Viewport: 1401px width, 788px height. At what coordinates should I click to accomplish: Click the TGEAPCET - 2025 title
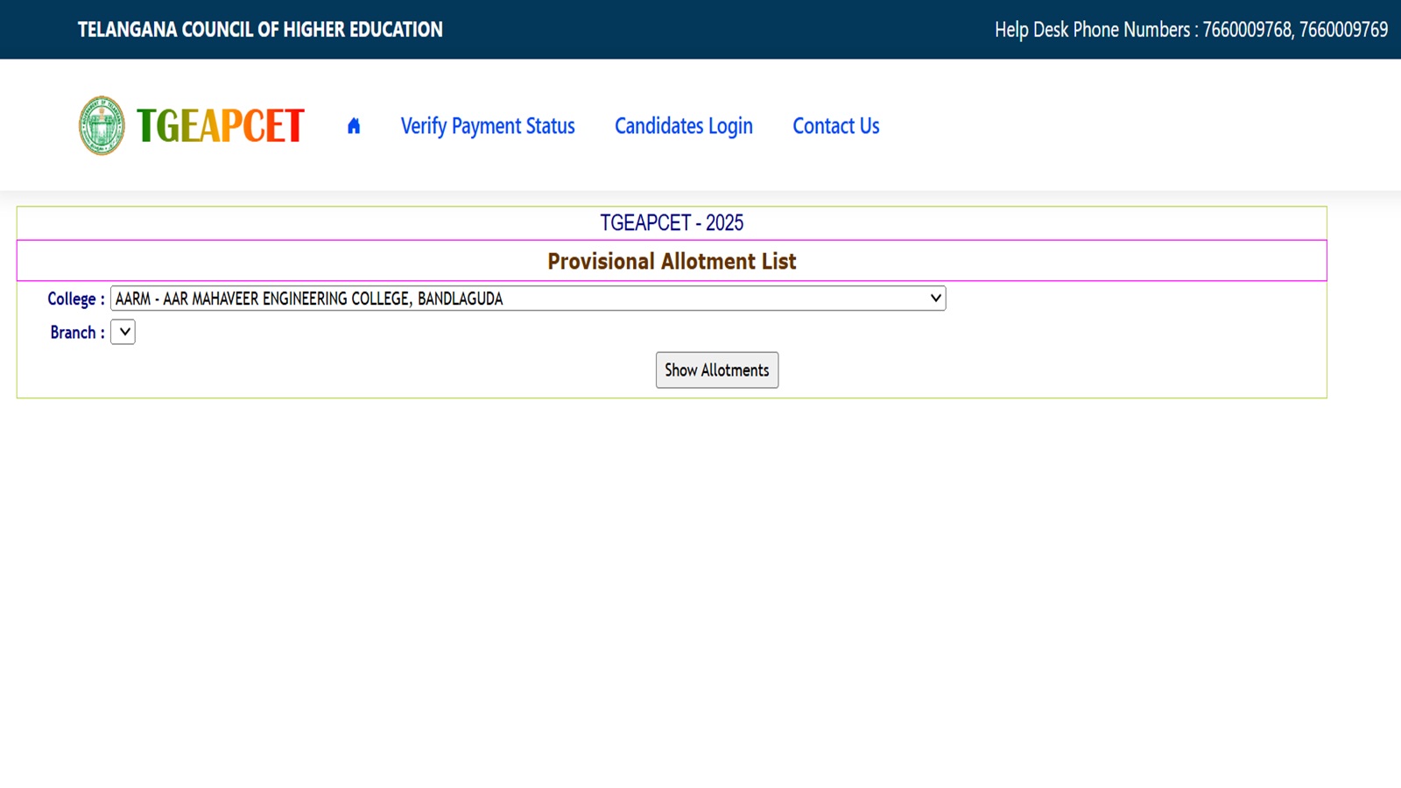672,222
